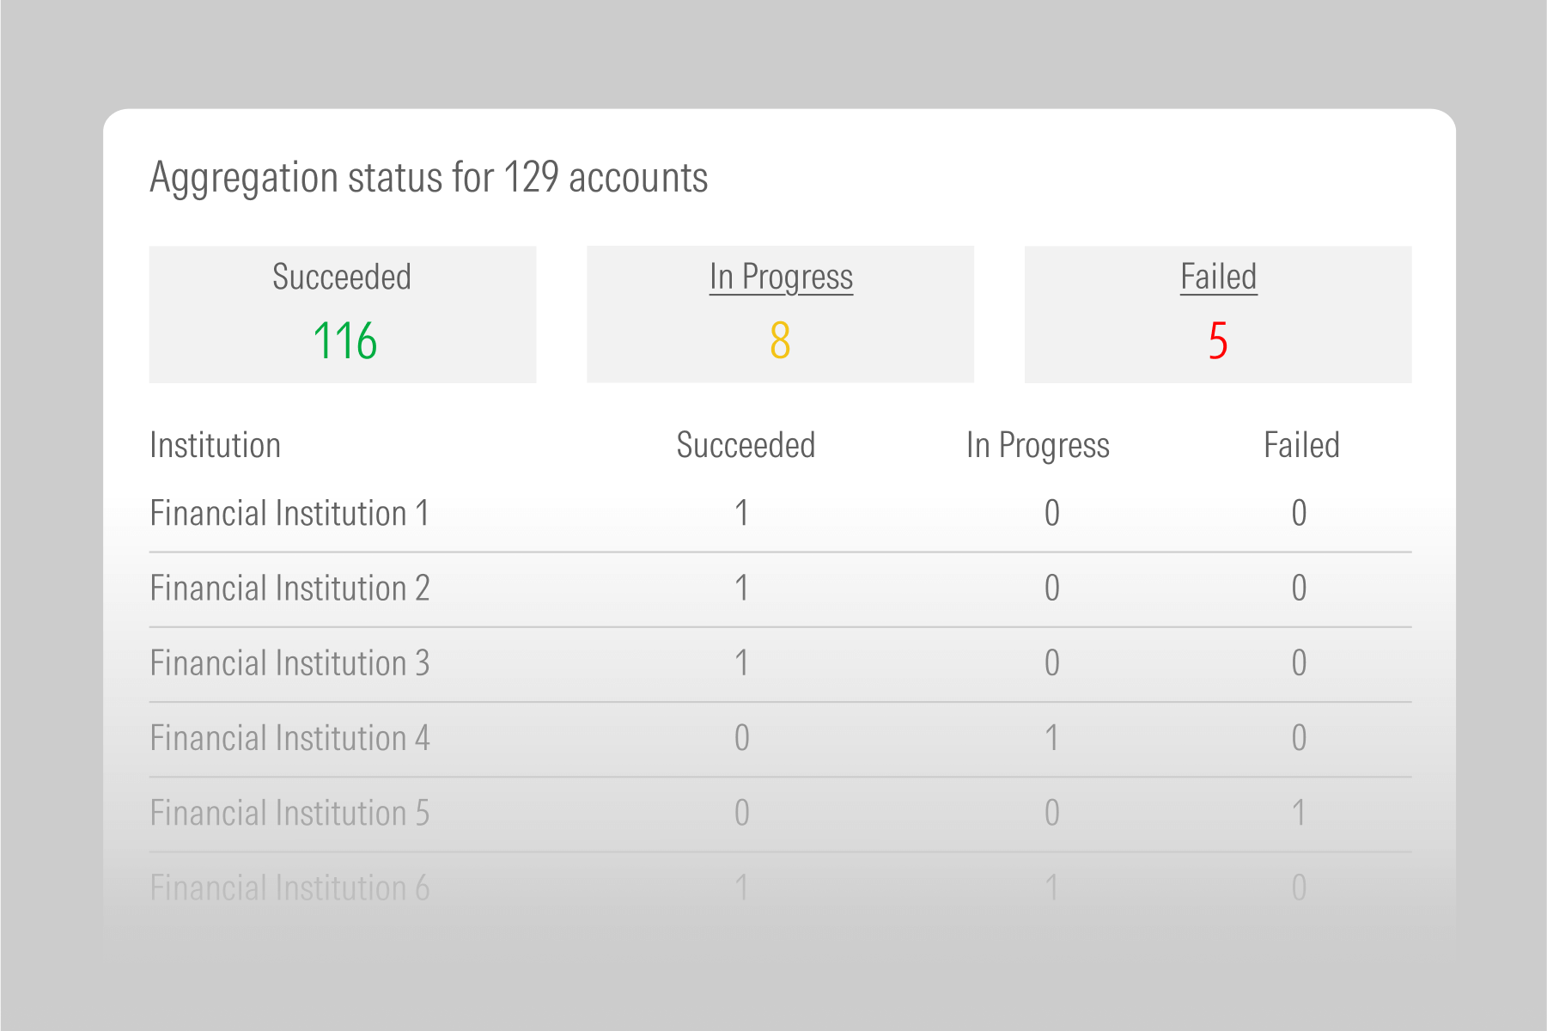Click the red 5 failed count
Screen dimensions: 1547x1031
pos(1217,340)
